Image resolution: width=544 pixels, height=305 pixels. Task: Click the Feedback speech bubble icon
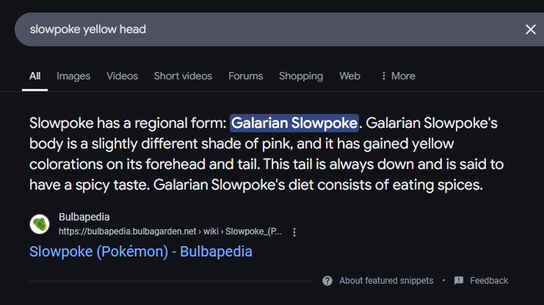click(x=459, y=281)
